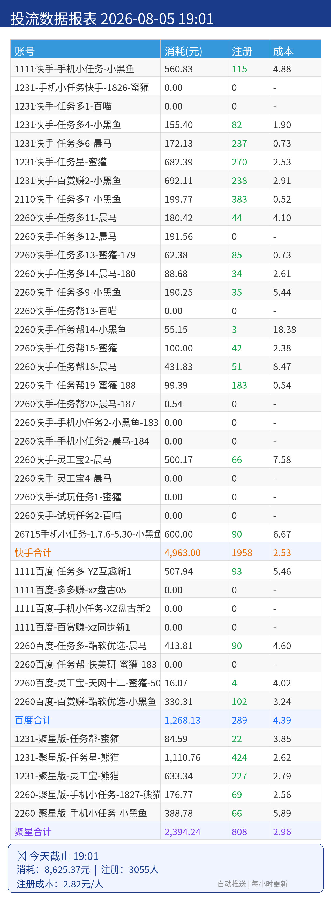
Task: Click the report title 投流数据报表 2026-08-05 19:01
Action: 112,19
